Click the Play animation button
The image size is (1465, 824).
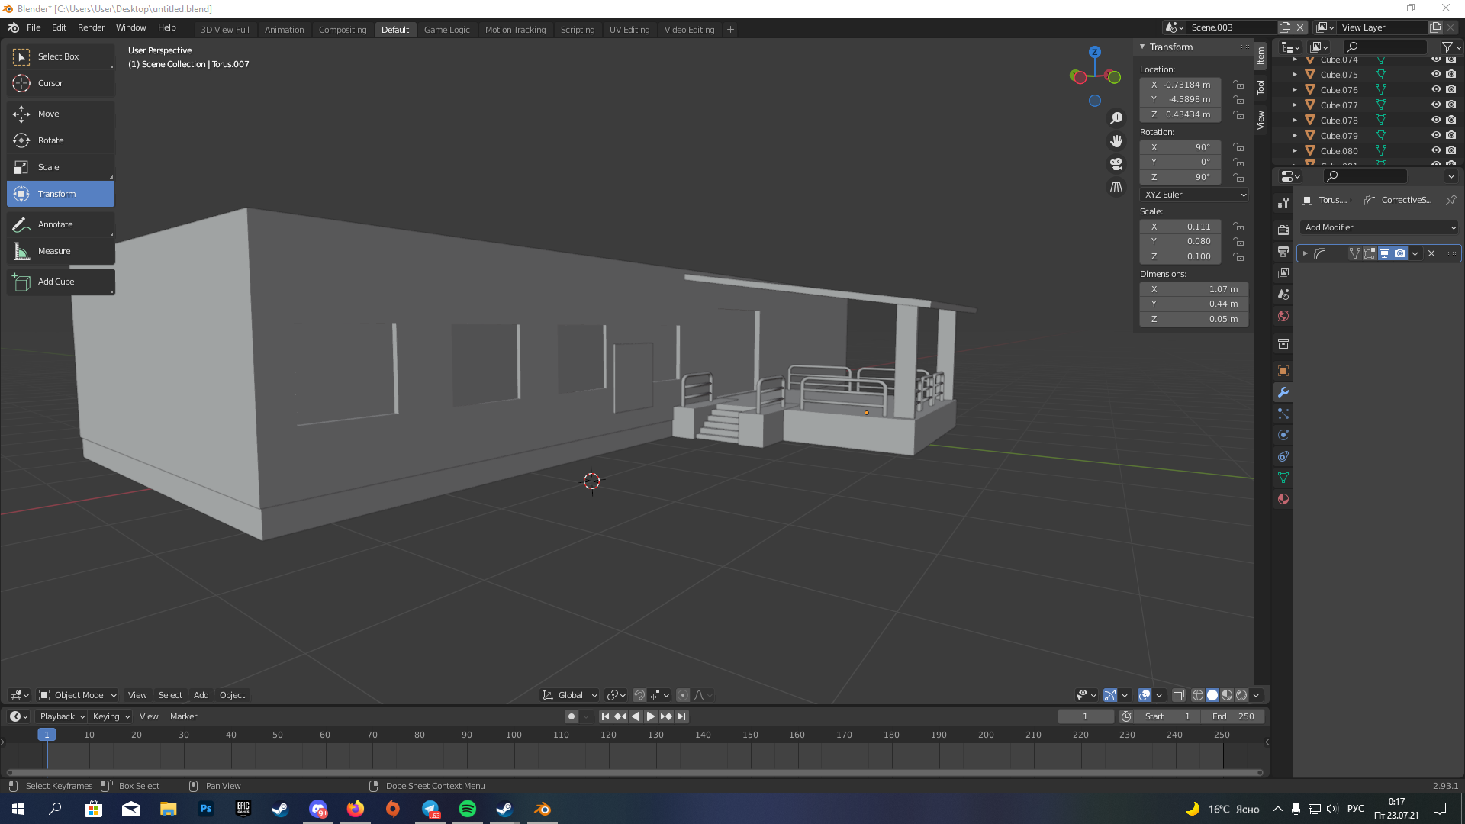pyautogui.click(x=651, y=716)
